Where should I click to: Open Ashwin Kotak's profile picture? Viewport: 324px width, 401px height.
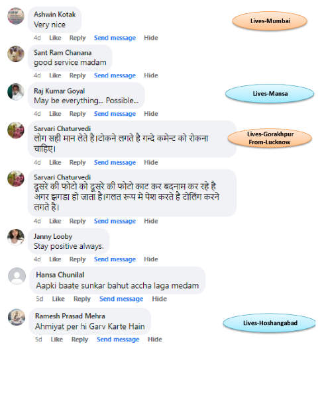(x=16, y=16)
